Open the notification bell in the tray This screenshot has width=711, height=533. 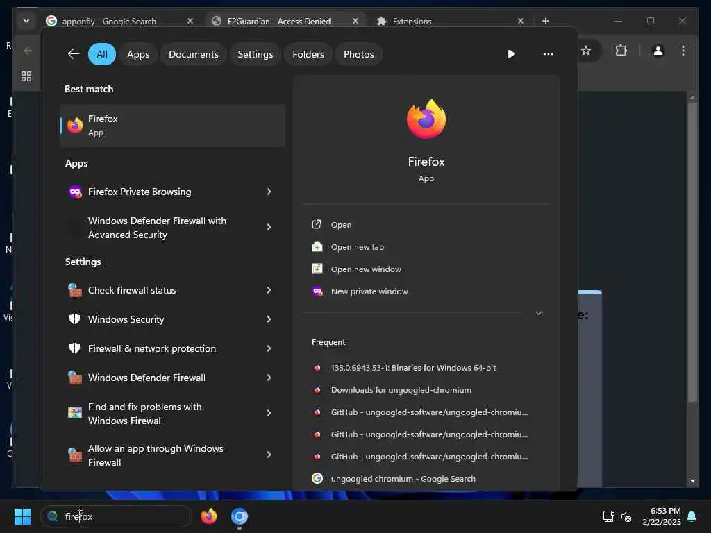(692, 516)
